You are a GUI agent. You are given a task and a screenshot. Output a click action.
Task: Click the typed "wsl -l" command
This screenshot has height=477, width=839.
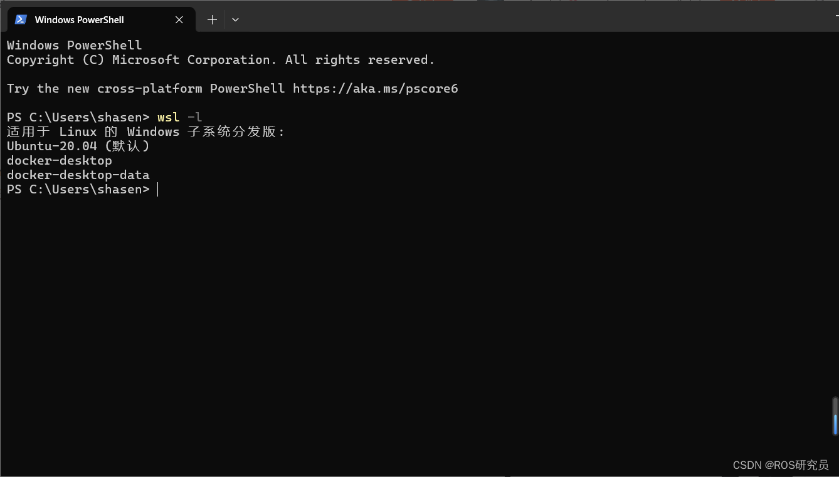[179, 117]
